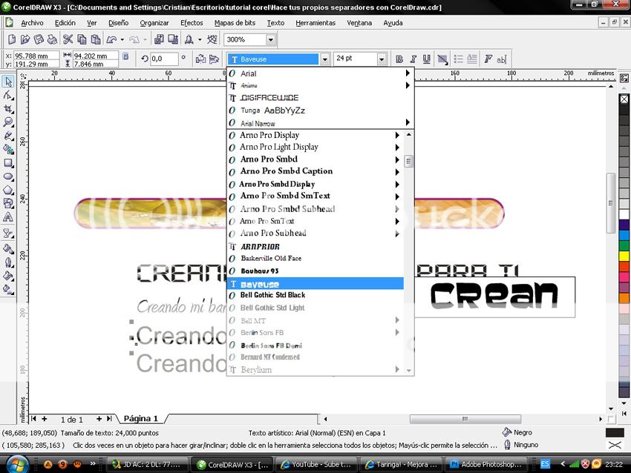The image size is (631, 473).
Task: Pick the Tunga font entry
Action: click(x=321, y=110)
